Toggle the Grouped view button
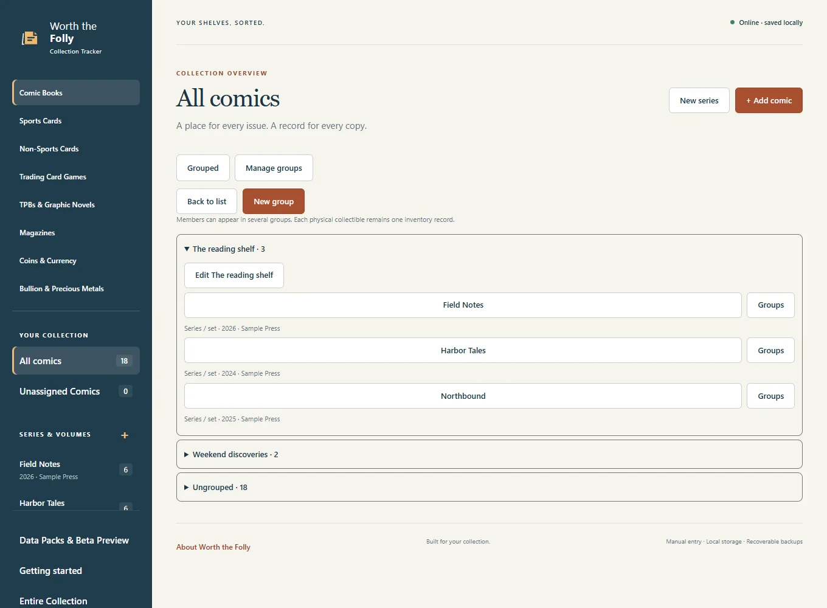 [203, 168]
